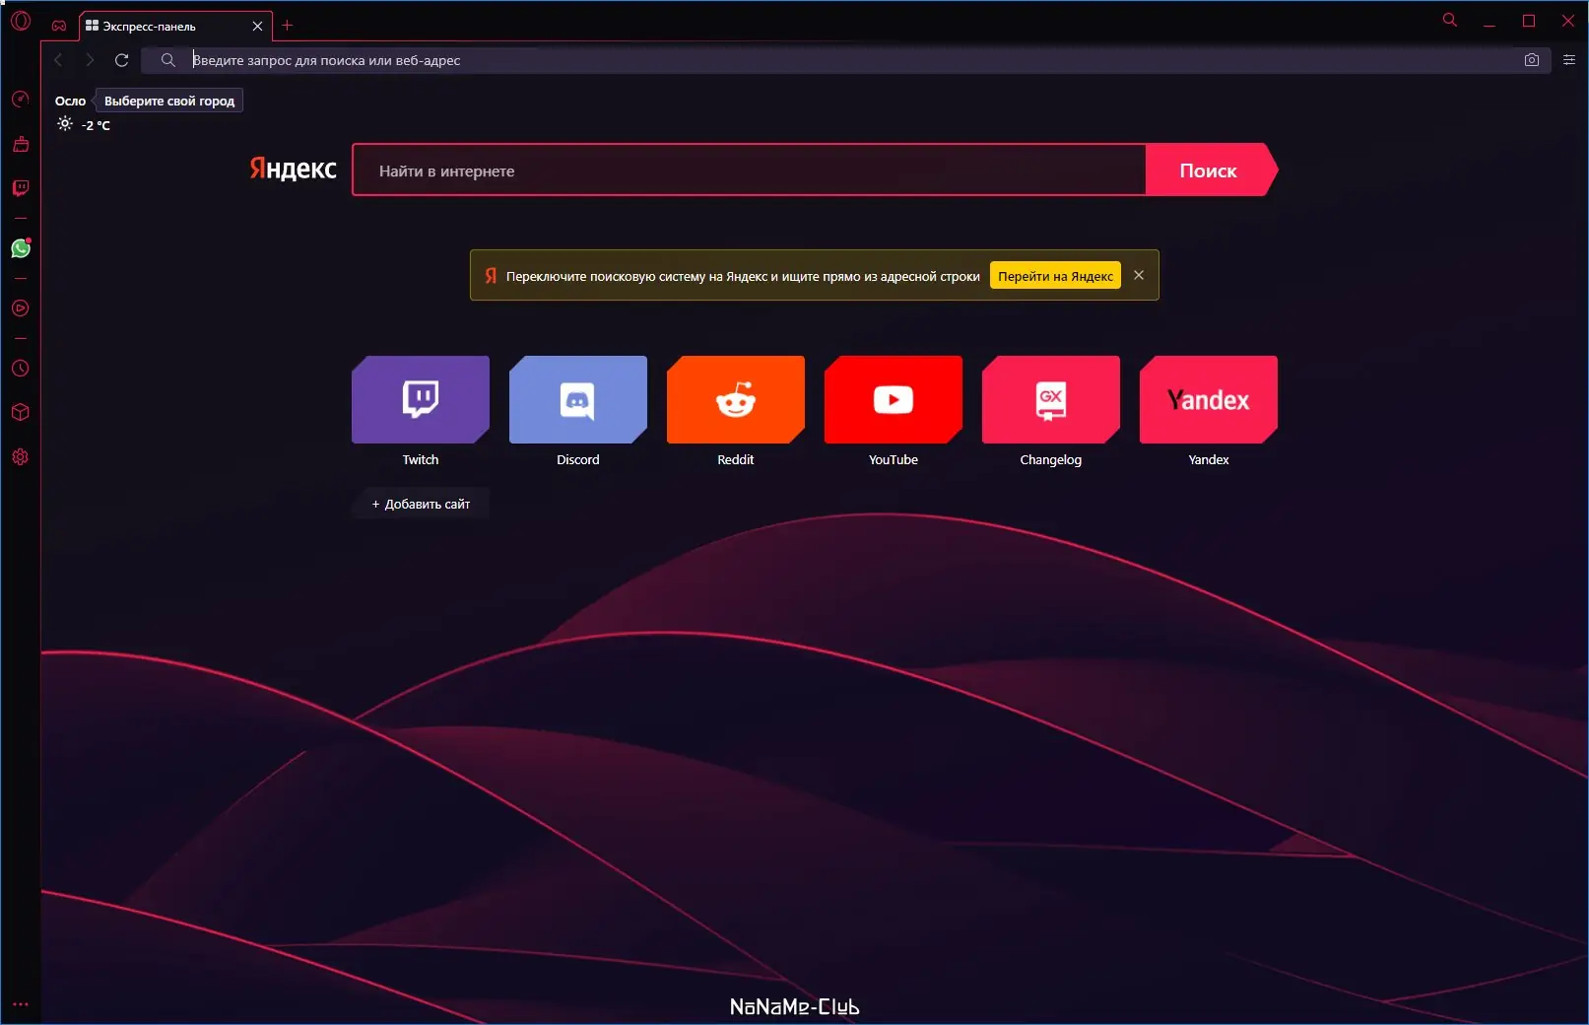Close the Экспресс-панель tab
The image size is (1589, 1025).
pyautogui.click(x=257, y=27)
